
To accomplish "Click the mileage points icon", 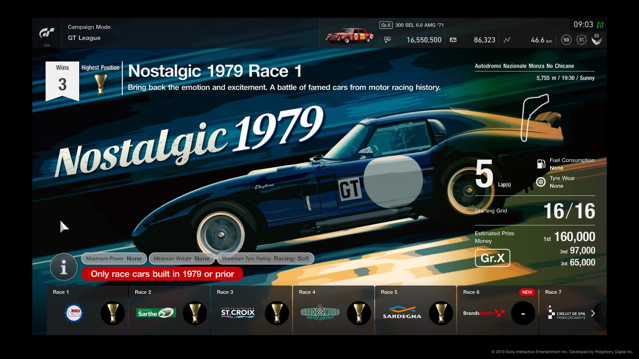I will coord(453,40).
